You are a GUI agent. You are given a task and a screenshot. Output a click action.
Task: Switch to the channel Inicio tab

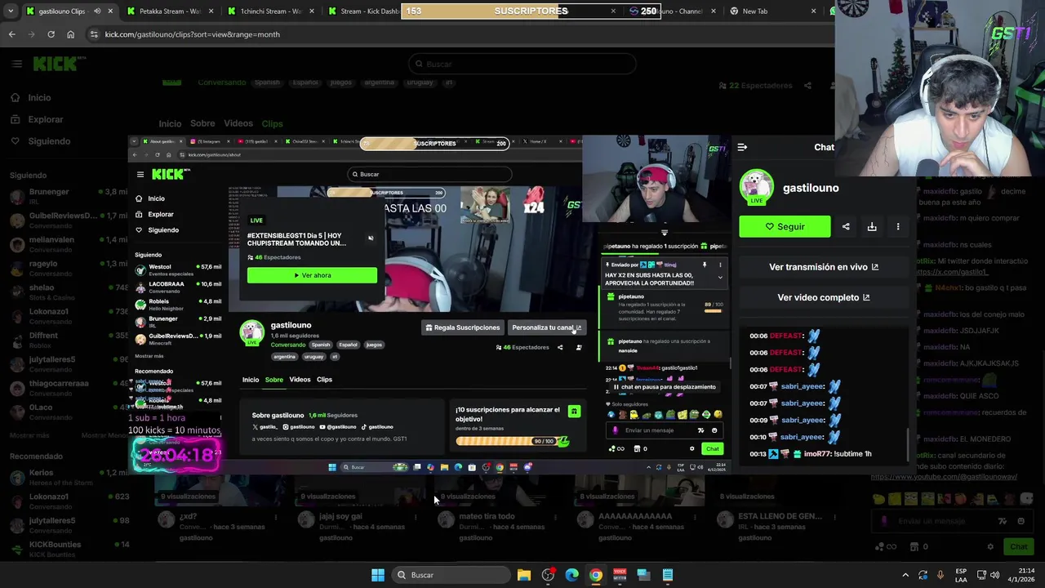coord(170,123)
